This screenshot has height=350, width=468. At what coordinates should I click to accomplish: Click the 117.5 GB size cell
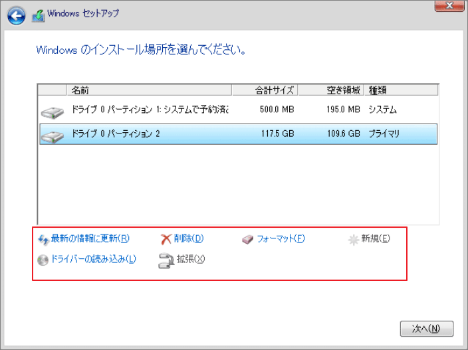point(278,133)
